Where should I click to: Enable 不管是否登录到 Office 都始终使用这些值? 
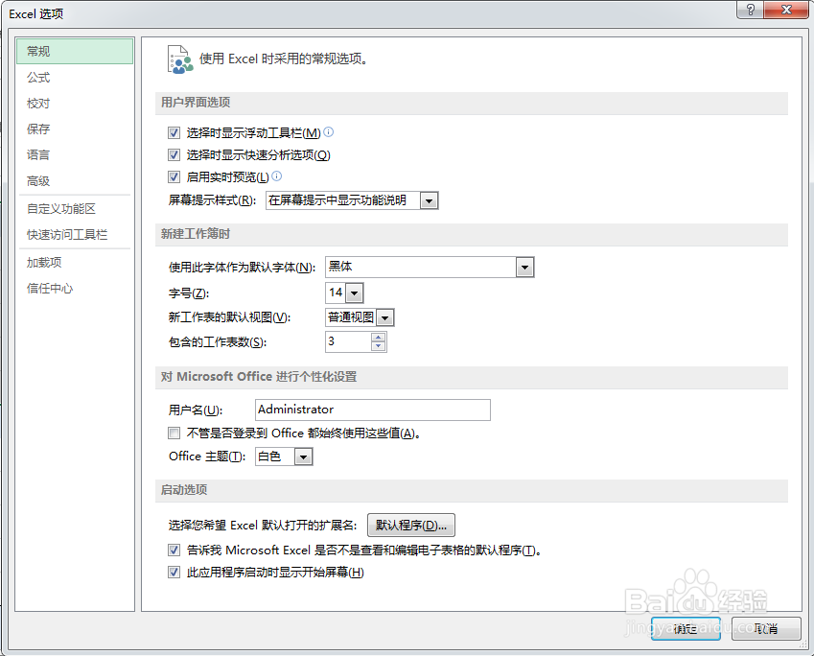point(174,433)
